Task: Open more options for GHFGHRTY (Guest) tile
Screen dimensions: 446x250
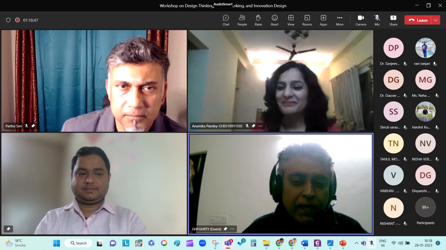Action: [x=232, y=229]
